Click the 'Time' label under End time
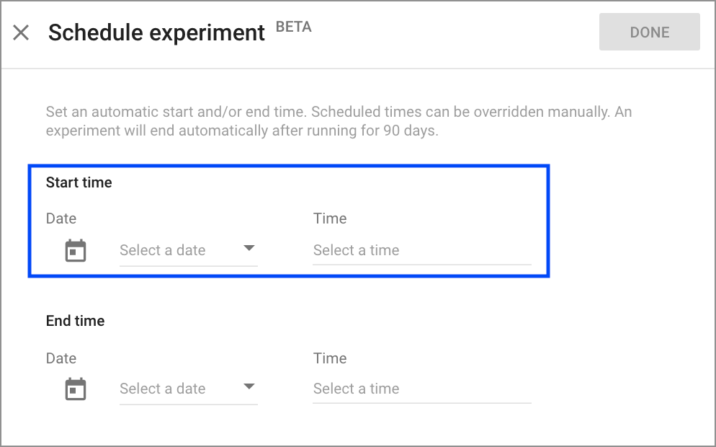Screen dimensions: 716x447 pyautogui.click(x=330, y=359)
